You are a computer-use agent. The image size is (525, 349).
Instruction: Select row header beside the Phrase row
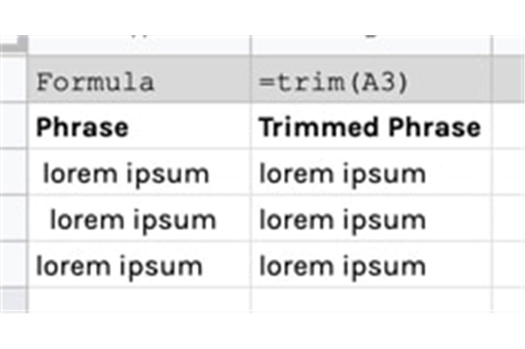click(13, 127)
